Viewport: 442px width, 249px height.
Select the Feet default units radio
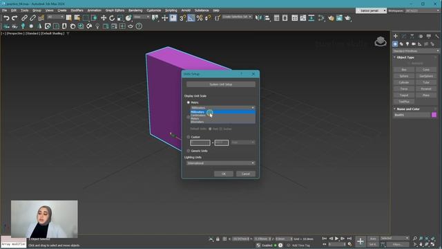click(210, 129)
